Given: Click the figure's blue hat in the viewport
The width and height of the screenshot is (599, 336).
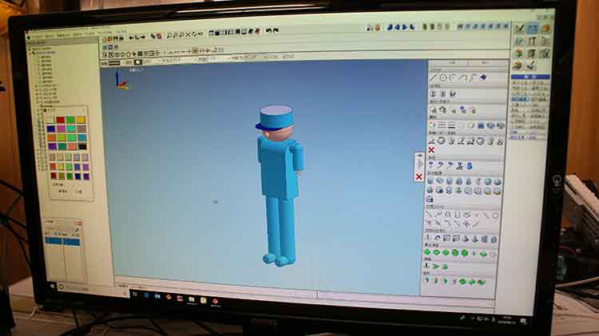Looking at the screenshot, I should point(276,117).
